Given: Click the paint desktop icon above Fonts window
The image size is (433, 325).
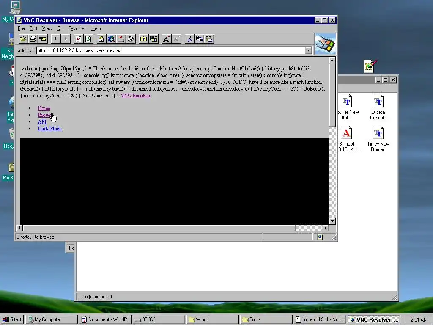Looking at the screenshot, I should 370,66.
